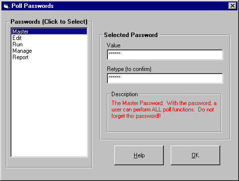Click into the Value password field
This screenshot has height=181, width=239.
point(165,55)
